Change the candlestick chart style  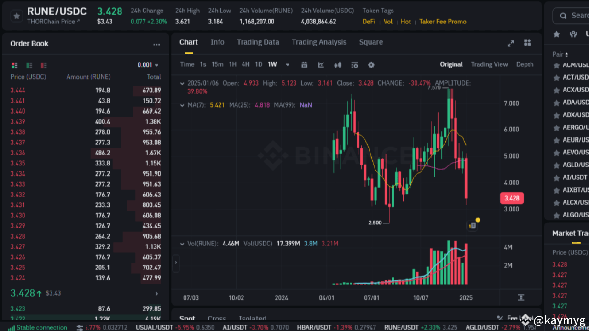pos(338,65)
